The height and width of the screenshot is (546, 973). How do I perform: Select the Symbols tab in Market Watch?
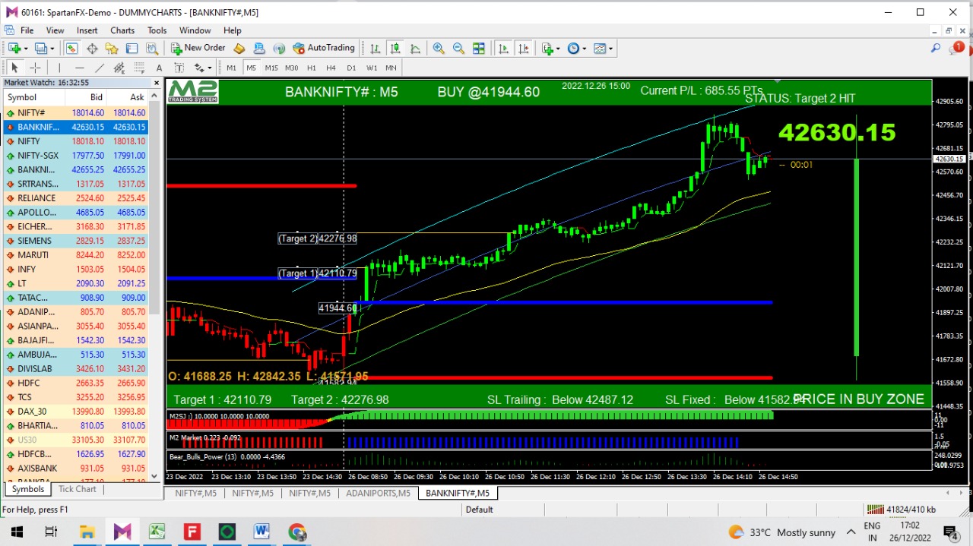27,490
